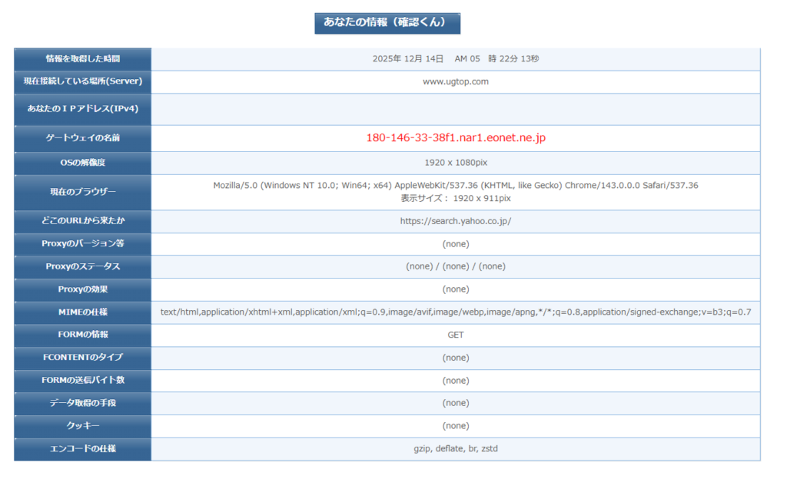Image resolution: width=787 pixels, height=482 pixels.
Task: Click the あなたの情報（確認くん） title banner
Action: coord(387,23)
